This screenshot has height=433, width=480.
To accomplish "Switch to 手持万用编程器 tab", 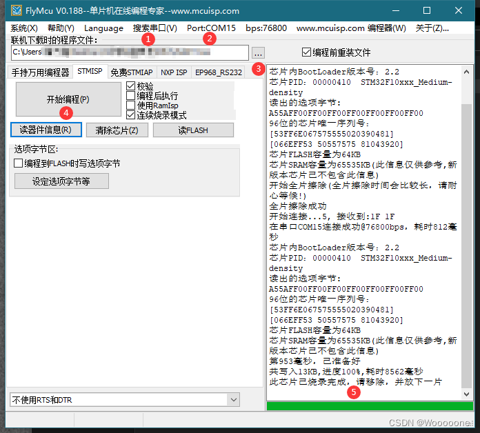I will [41, 72].
